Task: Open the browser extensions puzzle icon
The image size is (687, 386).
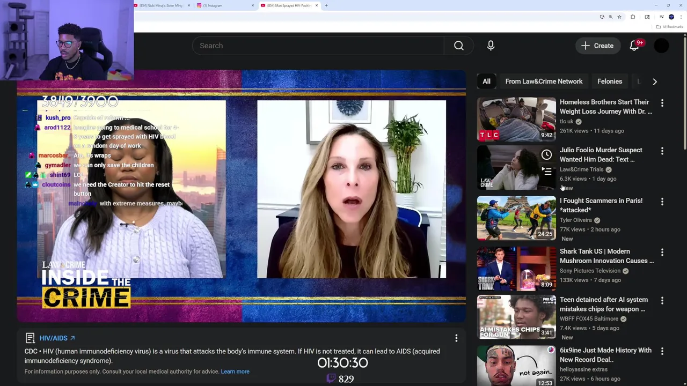Action: tap(633, 17)
